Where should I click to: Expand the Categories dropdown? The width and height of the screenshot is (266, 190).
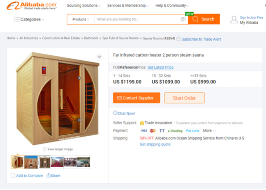[x=29, y=19]
